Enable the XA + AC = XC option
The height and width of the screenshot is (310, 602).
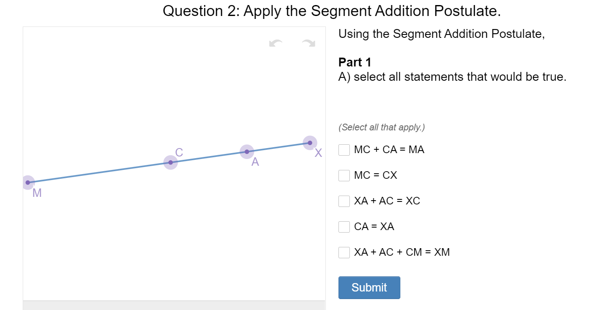point(344,201)
